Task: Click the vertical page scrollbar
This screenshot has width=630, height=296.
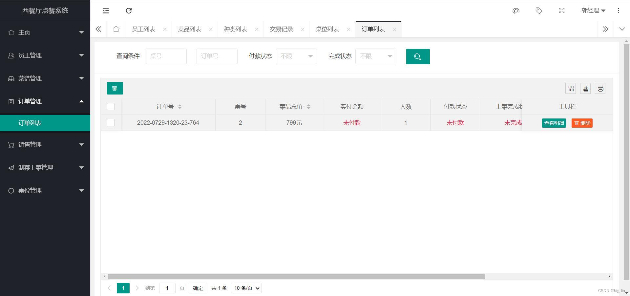Action: pyautogui.click(x=626, y=162)
